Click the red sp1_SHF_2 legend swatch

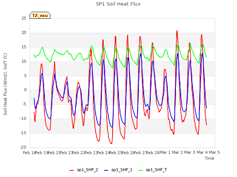tap(71, 170)
